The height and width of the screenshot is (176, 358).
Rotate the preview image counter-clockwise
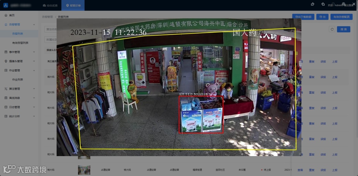[x=313, y=4]
